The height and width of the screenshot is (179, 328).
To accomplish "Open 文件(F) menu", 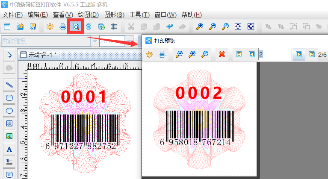I will click(x=12, y=15).
